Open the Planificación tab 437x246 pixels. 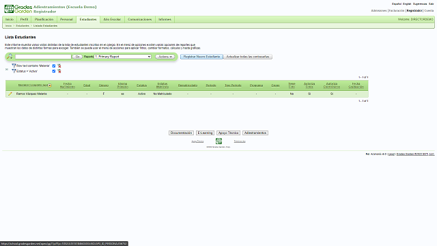[44, 20]
